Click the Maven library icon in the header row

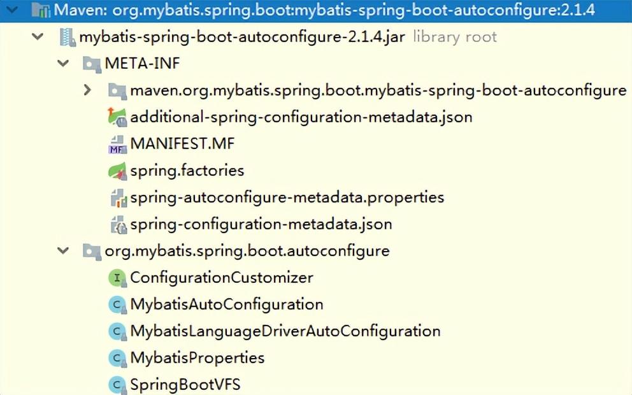pyautogui.click(x=41, y=10)
